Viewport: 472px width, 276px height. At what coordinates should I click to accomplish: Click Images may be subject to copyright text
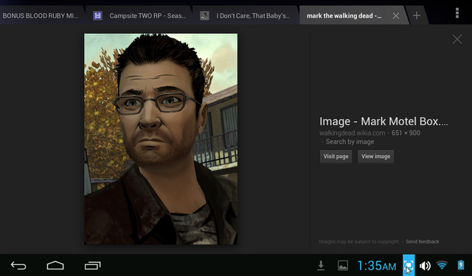(359, 241)
